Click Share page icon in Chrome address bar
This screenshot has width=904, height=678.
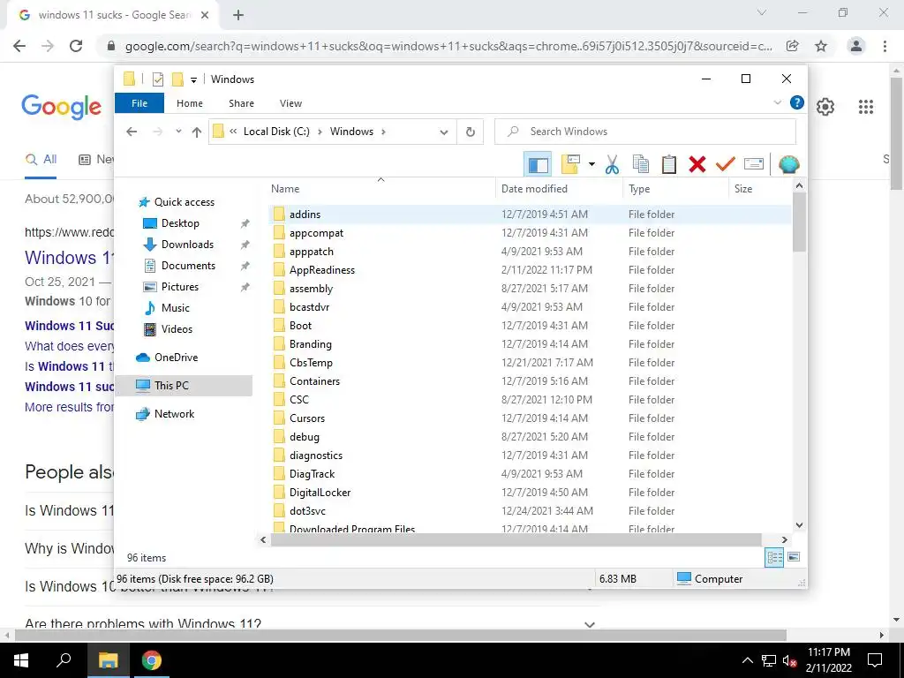click(793, 46)
